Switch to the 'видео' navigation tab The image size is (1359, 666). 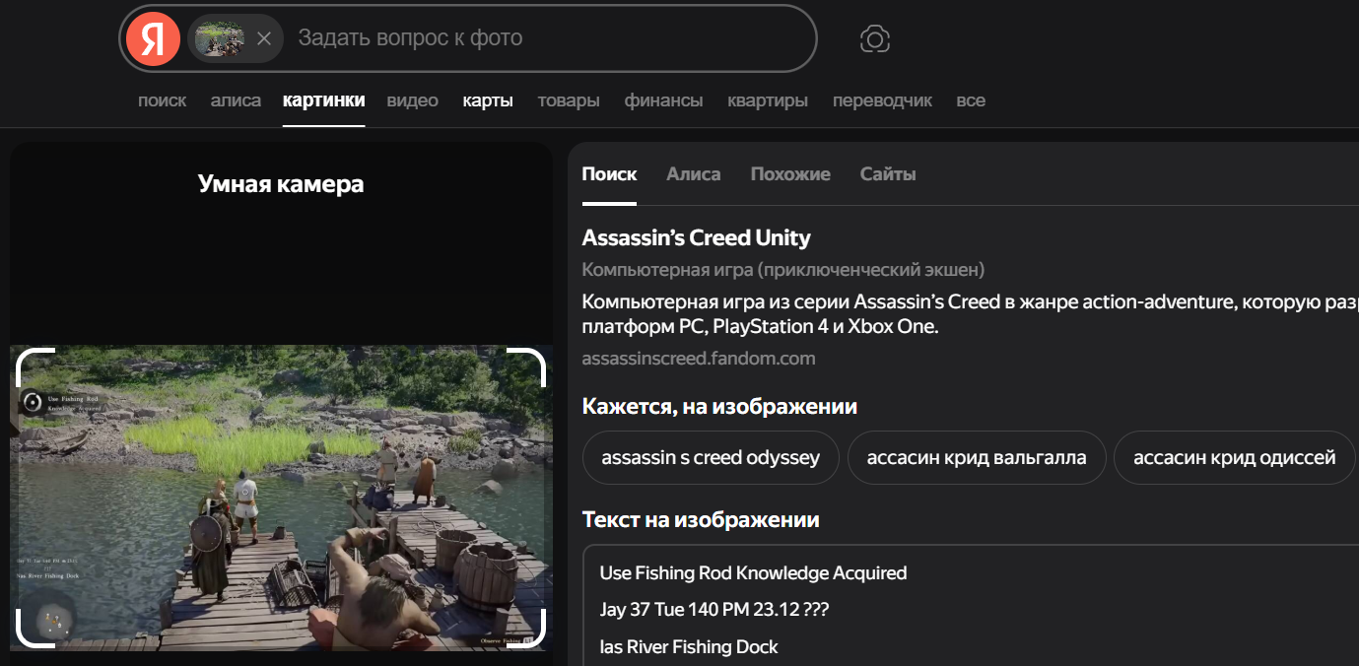413,100
